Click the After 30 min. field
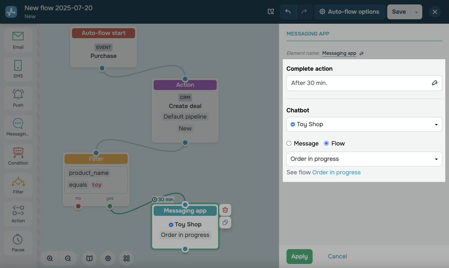Image resolution: width=449 pixels, height=268 pixels. tap(364, 83)
